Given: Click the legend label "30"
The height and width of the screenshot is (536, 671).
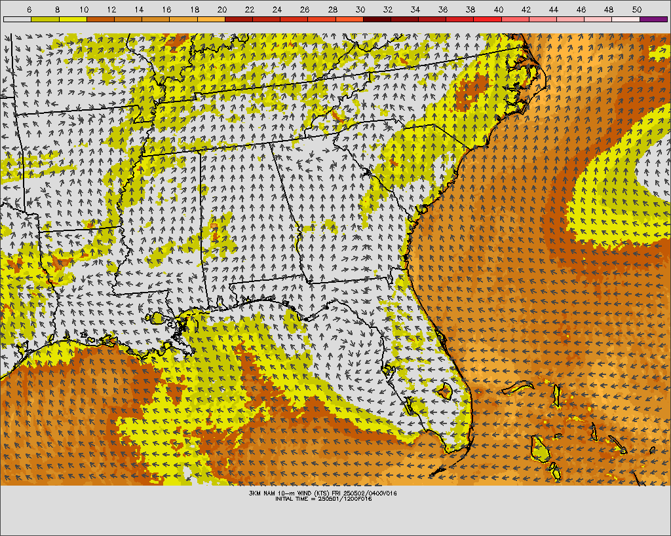Looking at the screenshot, I should tap(360, 9).
